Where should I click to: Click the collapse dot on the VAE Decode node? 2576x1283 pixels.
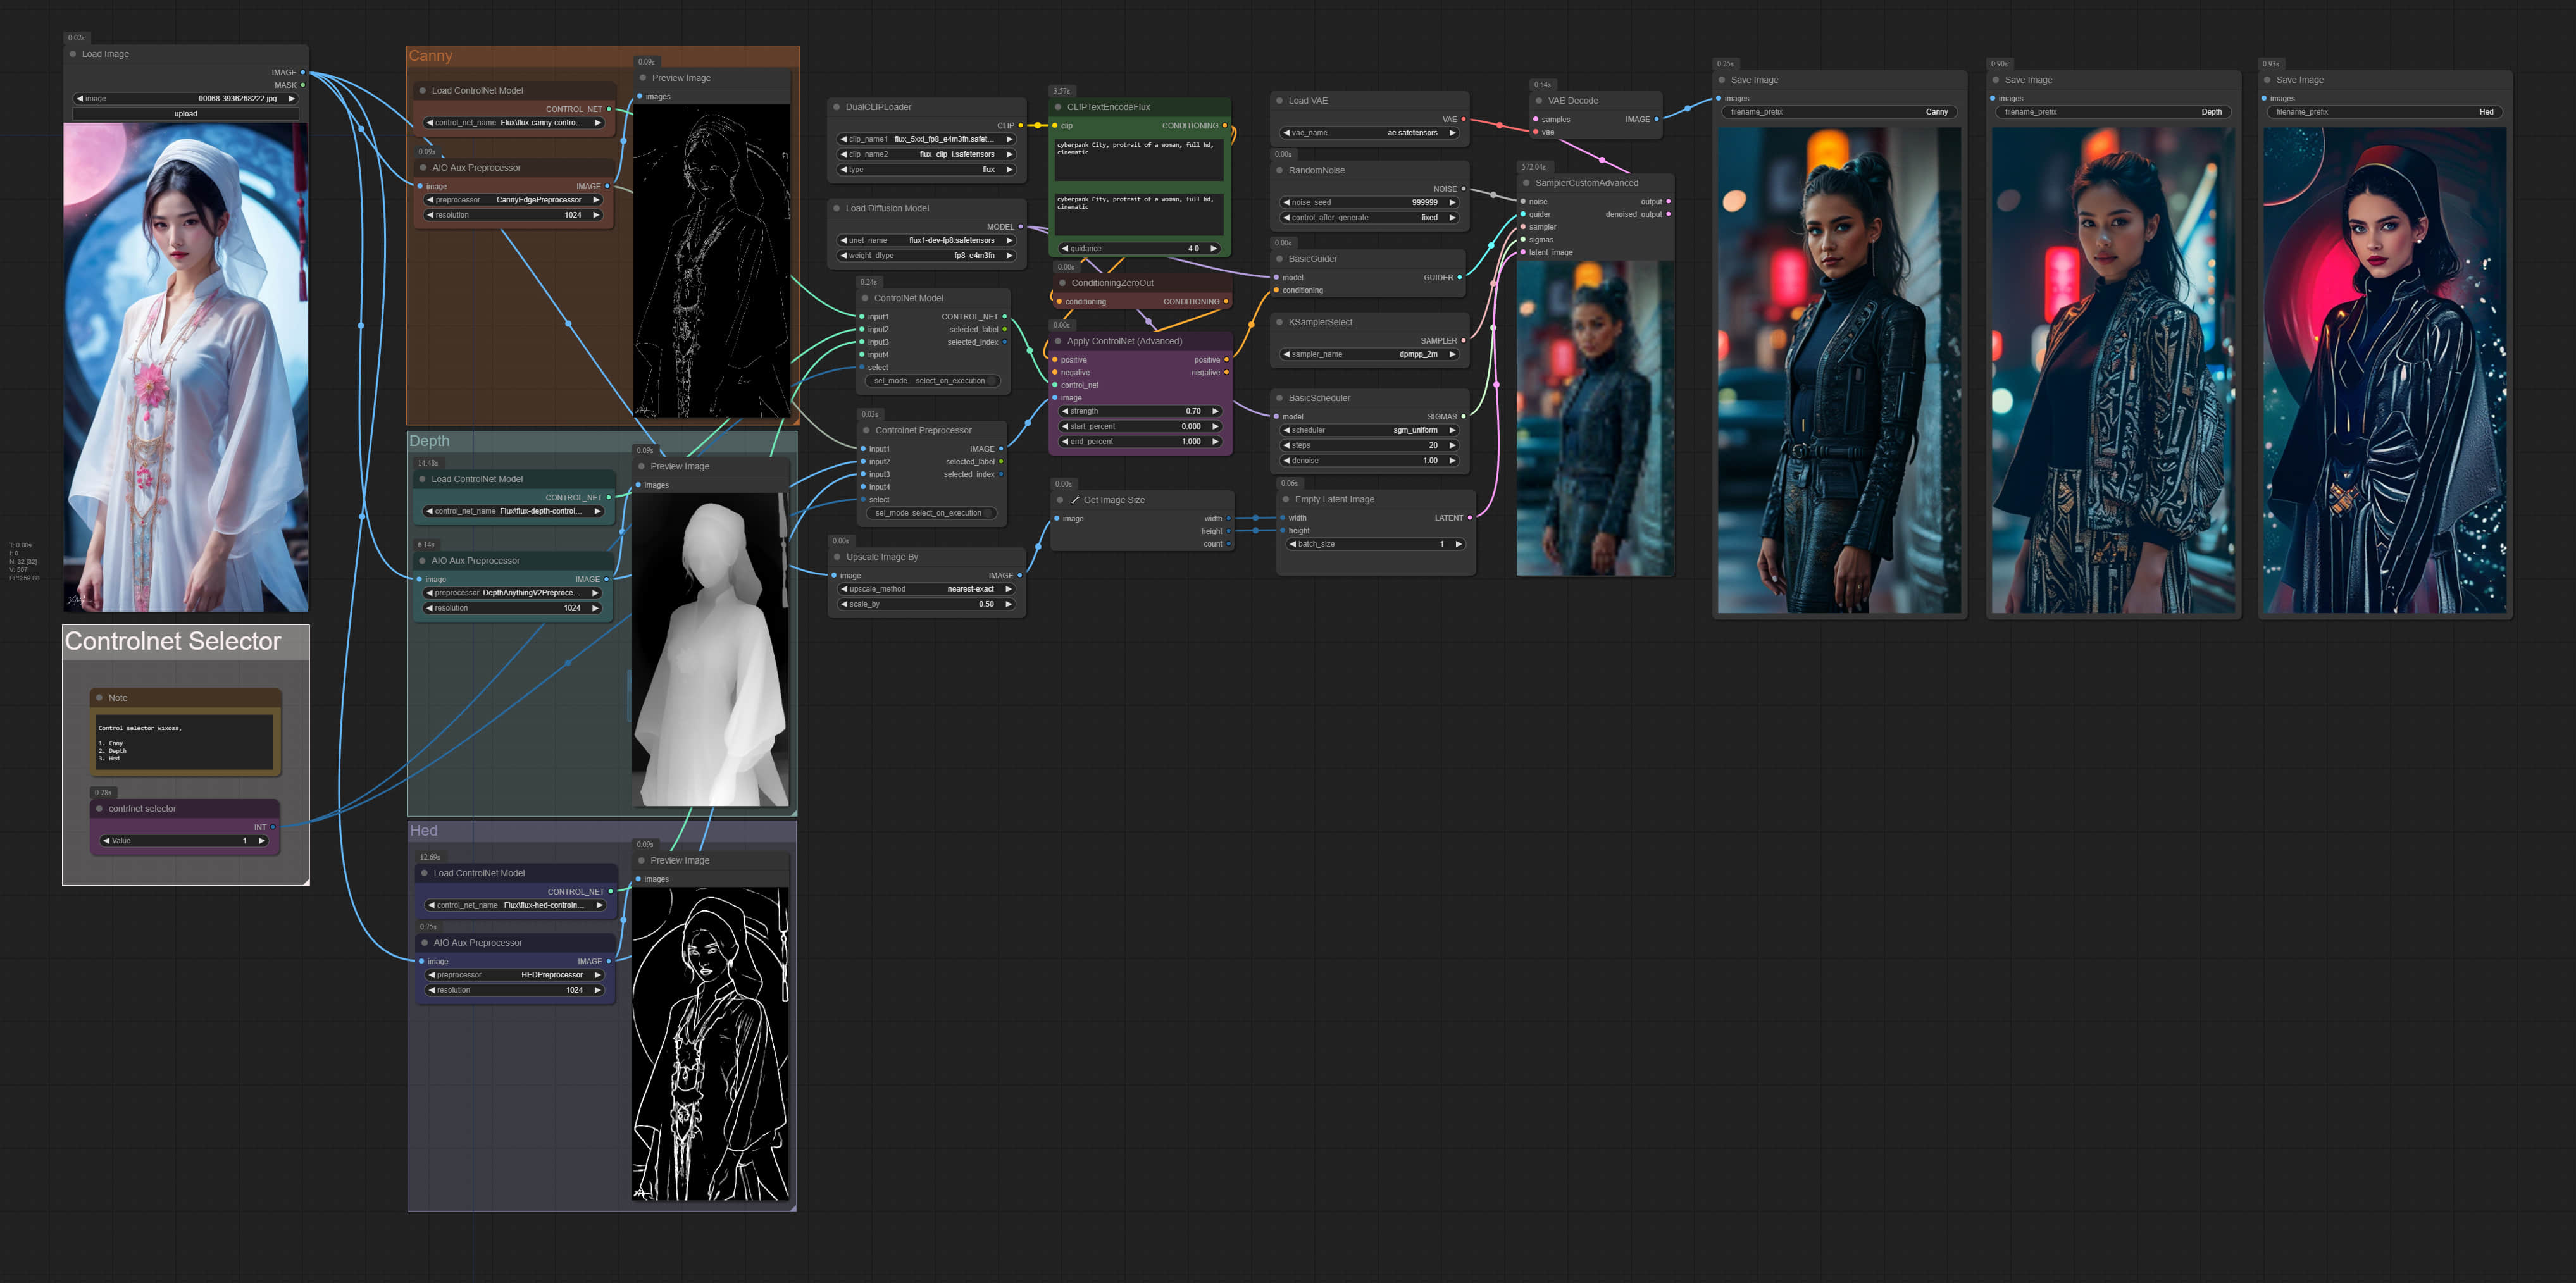point(1539,101)
